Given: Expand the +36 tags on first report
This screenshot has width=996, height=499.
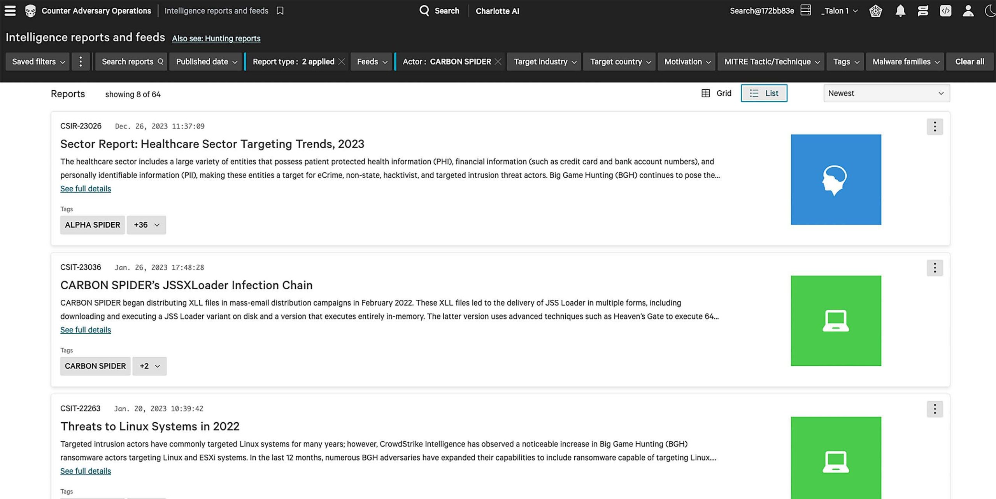Looking at the screenshot, I should tap(146, 225).
